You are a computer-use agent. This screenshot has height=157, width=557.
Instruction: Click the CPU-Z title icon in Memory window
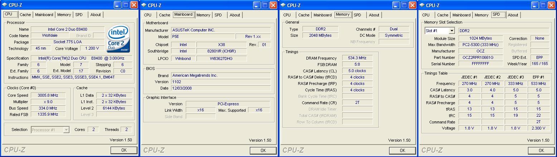click(283, 5)
